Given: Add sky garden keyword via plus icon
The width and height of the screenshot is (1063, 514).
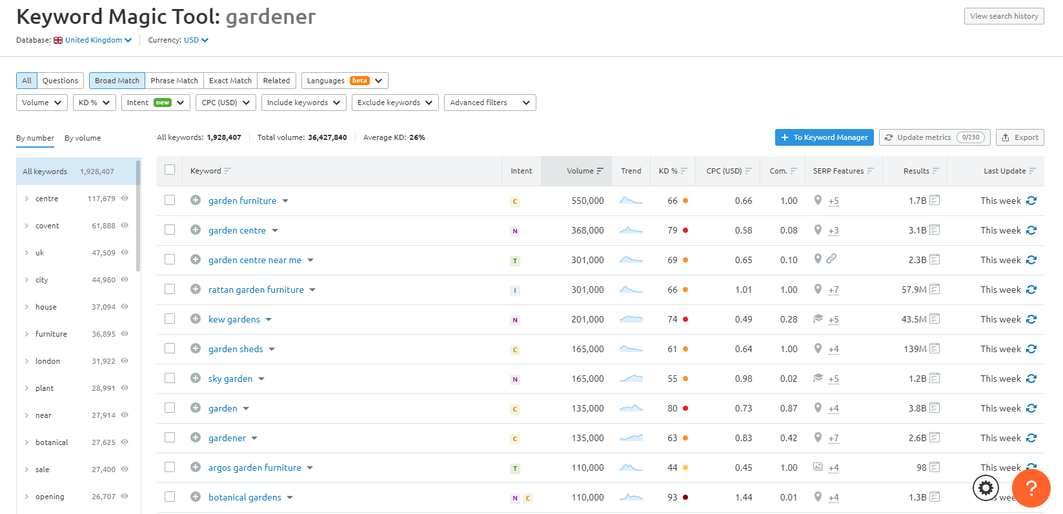Looking at the screenshot, I should click(196, 379).
